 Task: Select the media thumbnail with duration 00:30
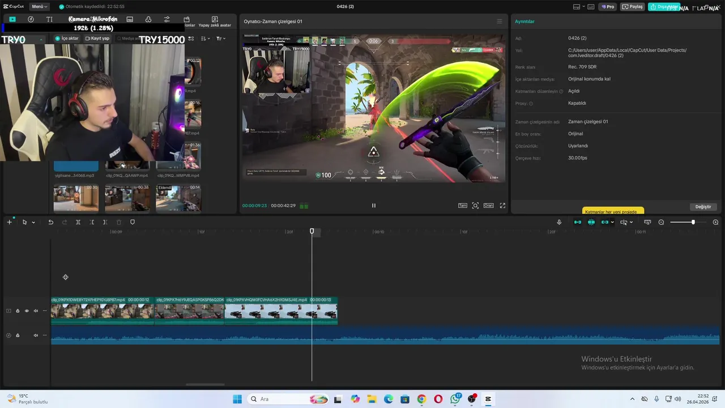[x=76, y=198]
